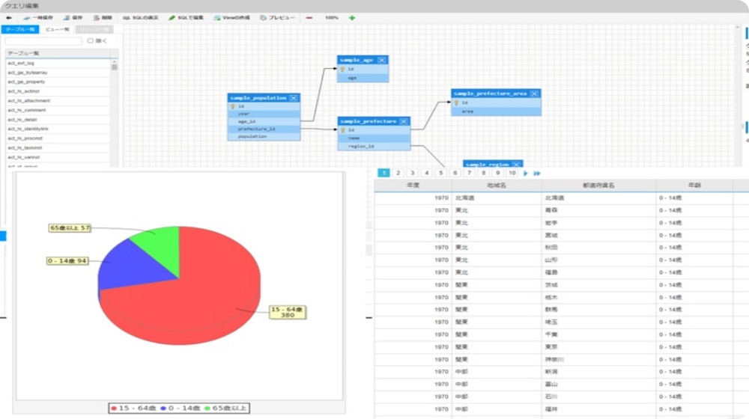The width and height of the screenshot is (749, 419).
Task: Click the population field in sample_population
Action: 264,136
